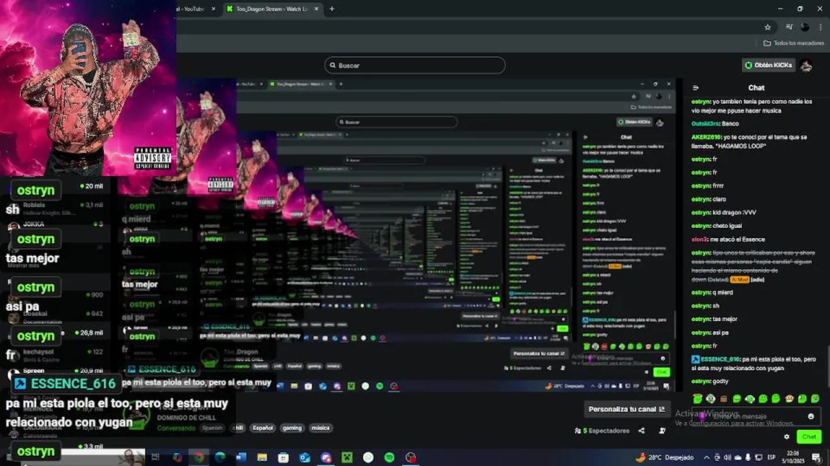830x466 pixels.
Task: Click the icon right of the share icon
Action: 662,430
